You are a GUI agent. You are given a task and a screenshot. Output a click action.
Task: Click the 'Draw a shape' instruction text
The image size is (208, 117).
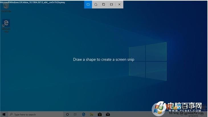coord(103,60)
